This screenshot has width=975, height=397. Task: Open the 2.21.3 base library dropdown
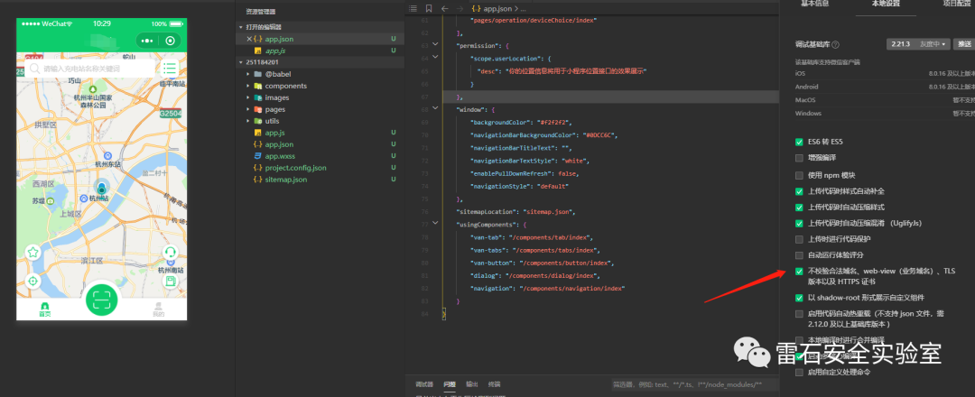(x=918, y=44)
